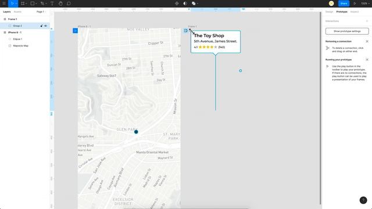The image size is (372, 209).
Task: Click the group icon beside Group 2 layer
Action: pos(10,26)
